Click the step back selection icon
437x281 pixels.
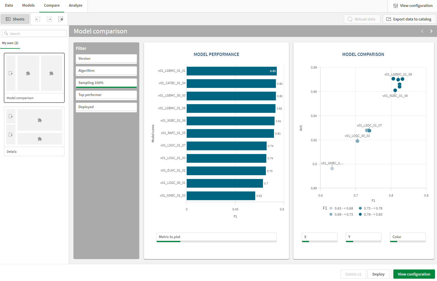38,19
